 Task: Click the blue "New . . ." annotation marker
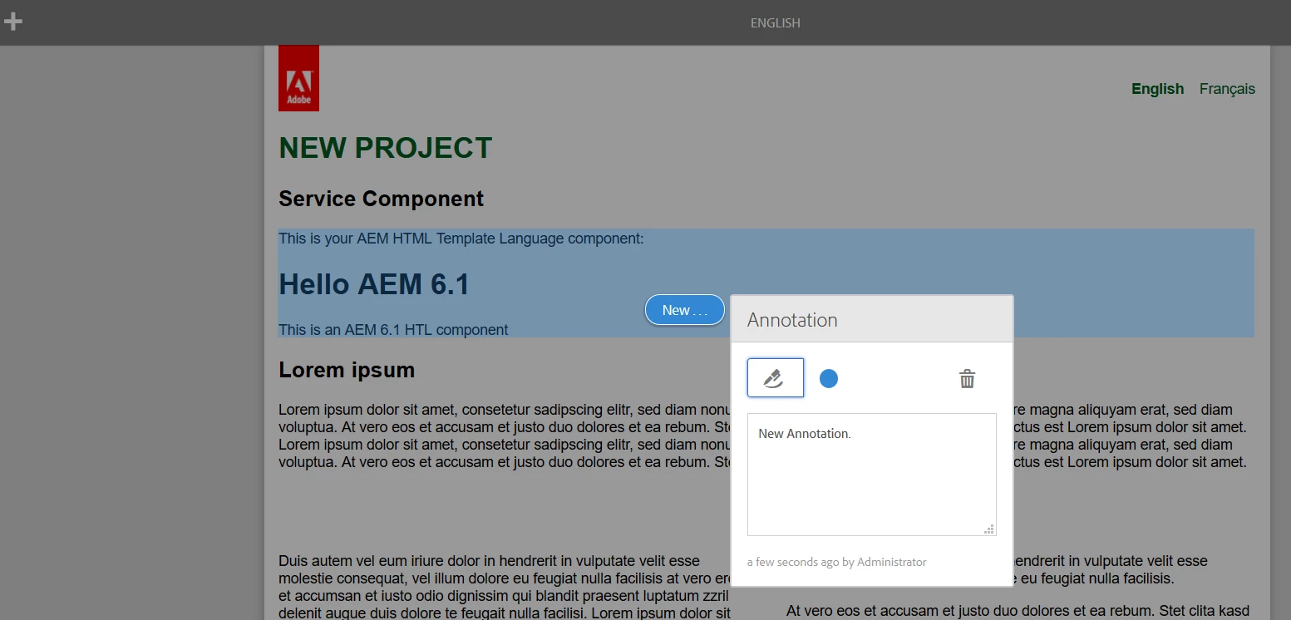pos(685,310)
